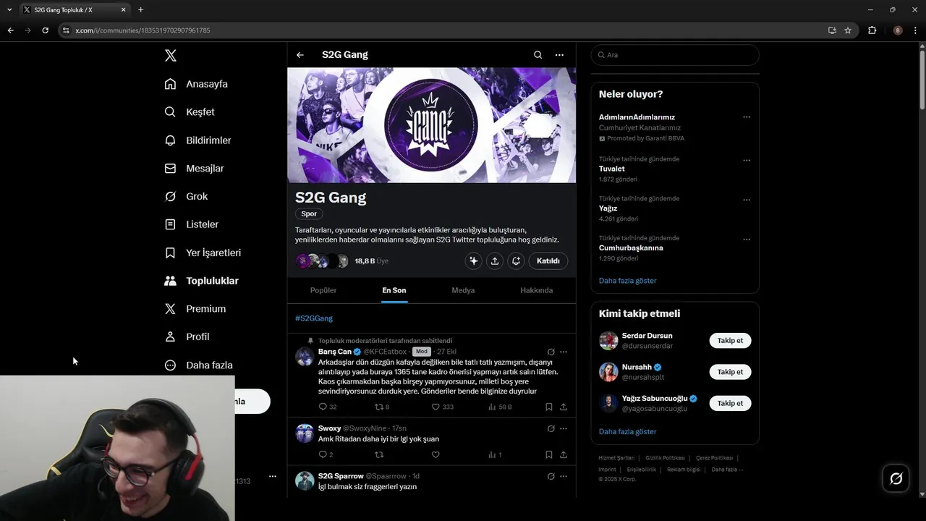Viewport: 926px width, 521px height.
Task: Open Grok icon on Barış Can's post
Action: 551,352
